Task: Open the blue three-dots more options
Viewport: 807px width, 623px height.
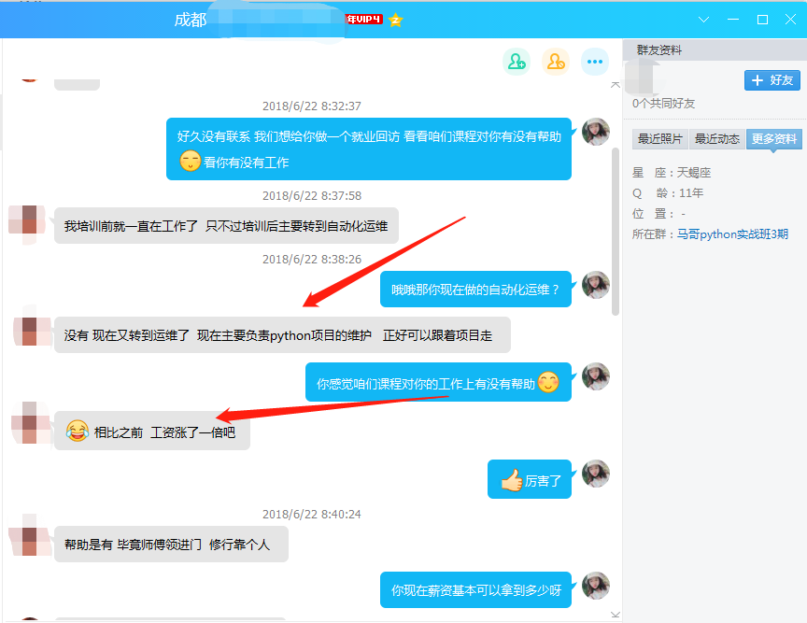Action: tap(595, 62)
